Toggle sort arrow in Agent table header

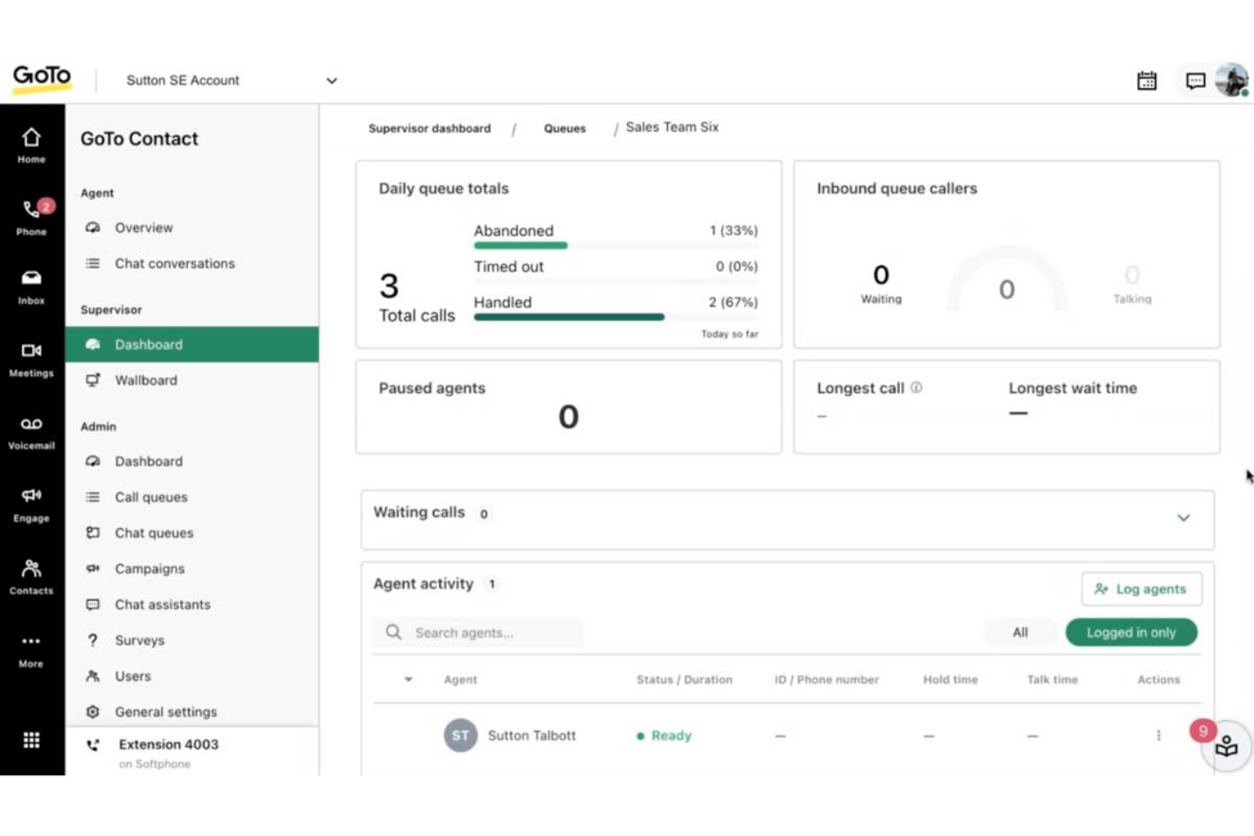coord(408,679)
